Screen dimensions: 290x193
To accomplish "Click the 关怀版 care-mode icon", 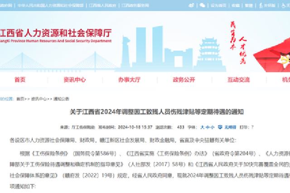I will click(x=261, y=5).
